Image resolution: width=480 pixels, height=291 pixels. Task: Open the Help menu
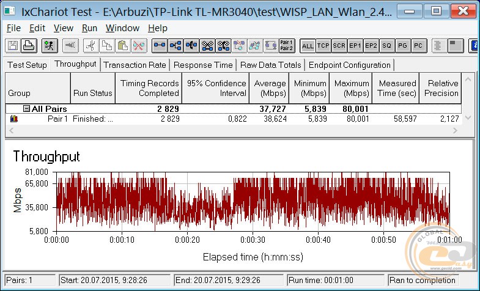(158, 28)
